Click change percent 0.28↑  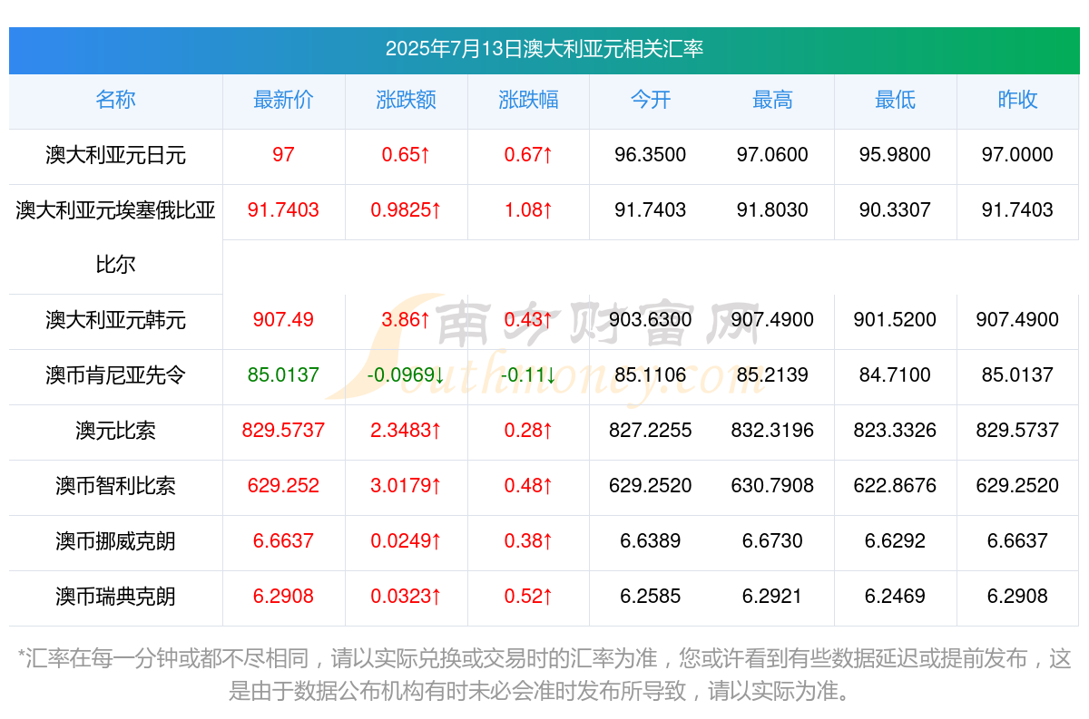528,431
